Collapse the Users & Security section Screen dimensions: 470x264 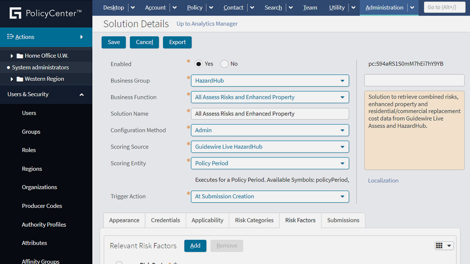pyautogui.click(x=81, y=95)
